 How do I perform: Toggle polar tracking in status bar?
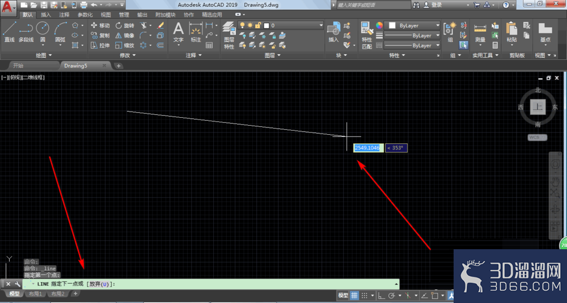click(392, 296)
